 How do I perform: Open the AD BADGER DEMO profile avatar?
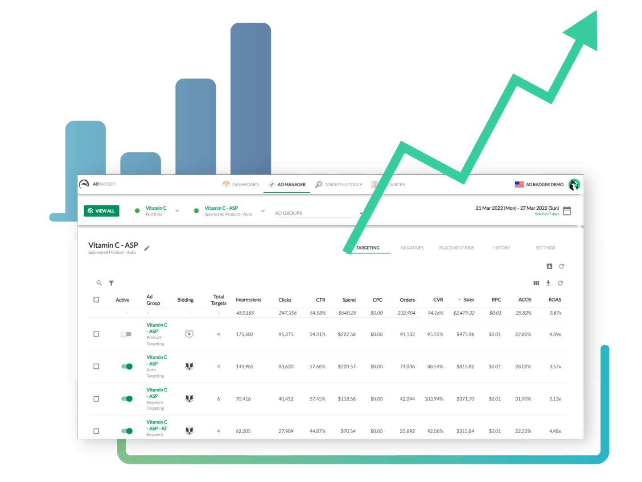574,184
